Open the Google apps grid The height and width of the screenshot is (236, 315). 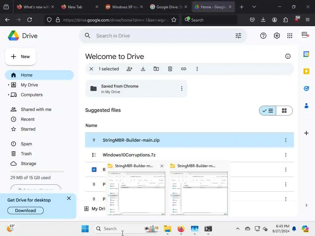[x=290, y=36]
